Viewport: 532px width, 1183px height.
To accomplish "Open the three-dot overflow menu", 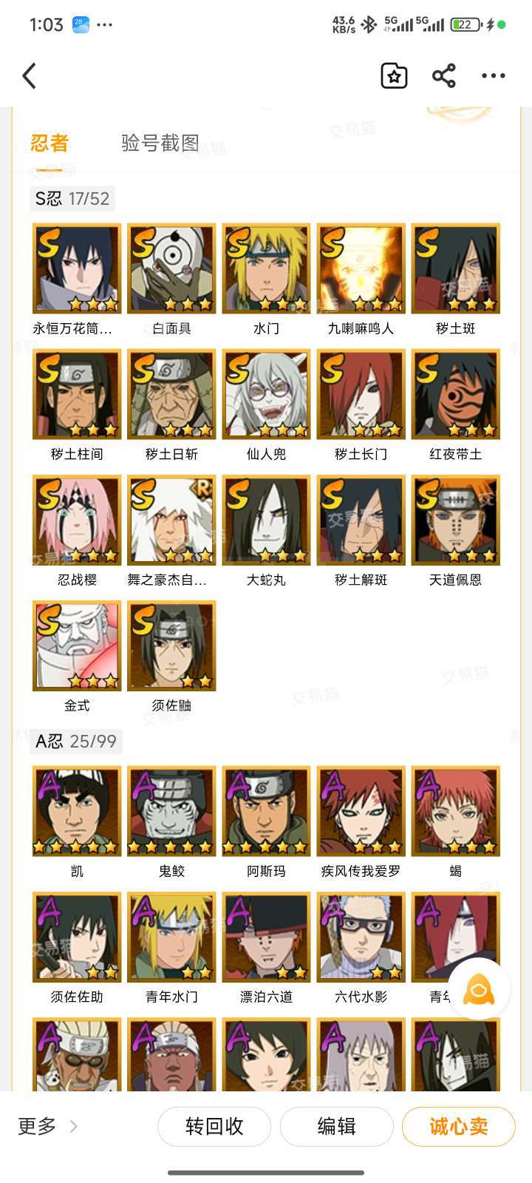I will click(x=494, y=75).
